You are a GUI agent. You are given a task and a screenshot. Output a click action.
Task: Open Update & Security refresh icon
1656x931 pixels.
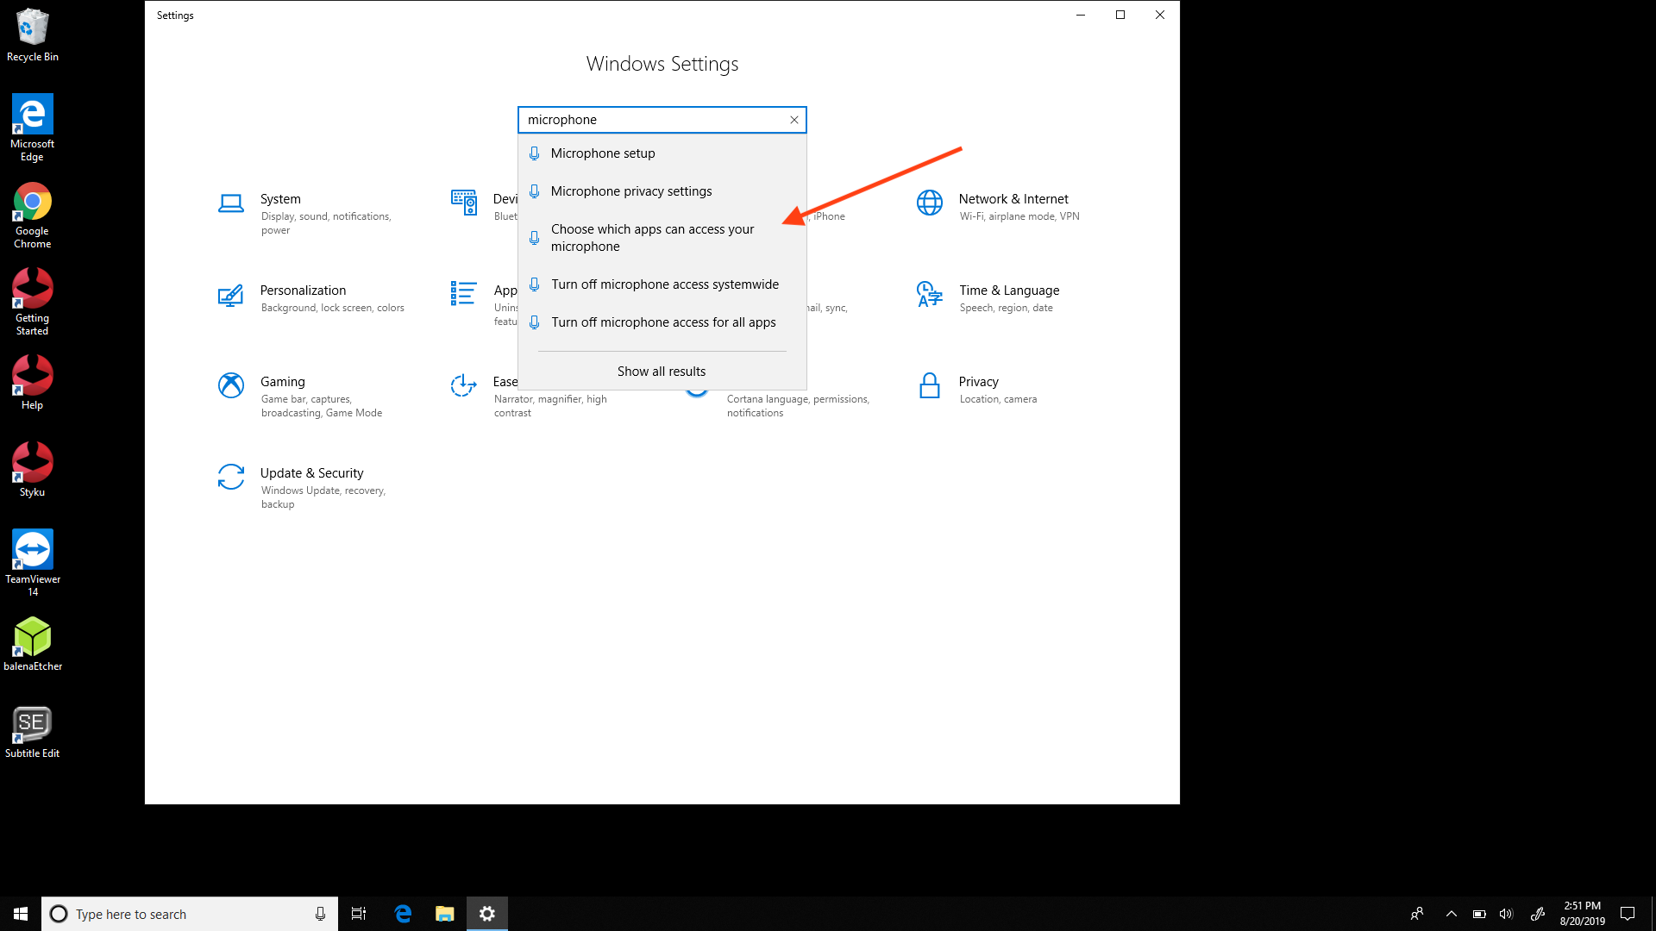tap(230, 477)
